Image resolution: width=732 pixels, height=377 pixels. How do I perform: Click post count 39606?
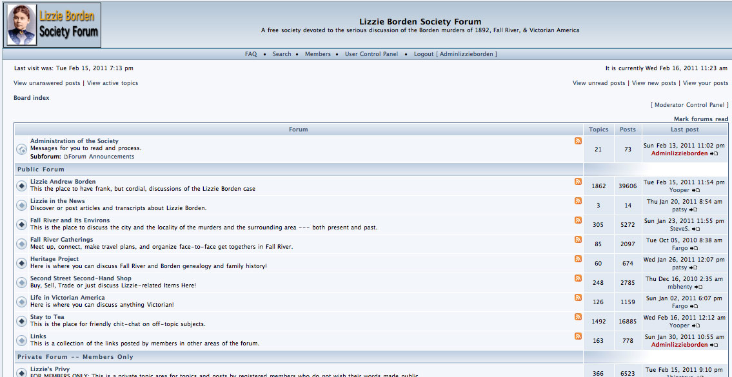pos(628,186)
